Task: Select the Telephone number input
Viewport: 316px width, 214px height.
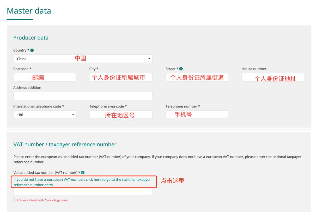Action: [x=197, y=115]
